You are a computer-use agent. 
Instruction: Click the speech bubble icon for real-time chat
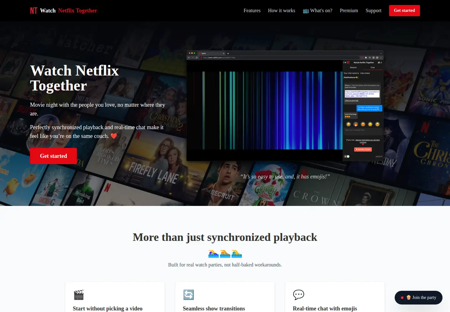pos(298,295)
